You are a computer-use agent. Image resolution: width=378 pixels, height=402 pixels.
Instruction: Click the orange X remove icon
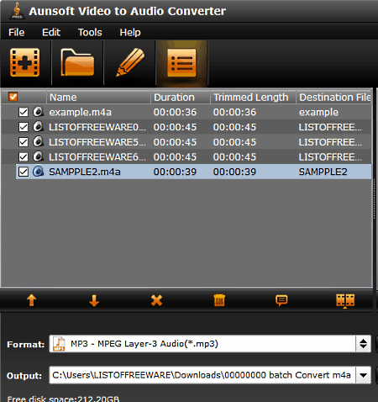point(156,300)
